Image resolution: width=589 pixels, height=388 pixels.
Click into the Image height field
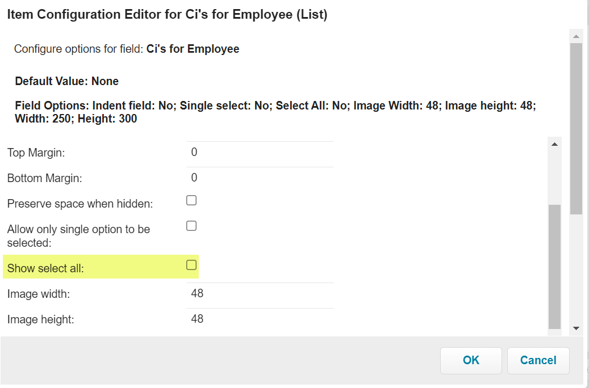[260, 319]
